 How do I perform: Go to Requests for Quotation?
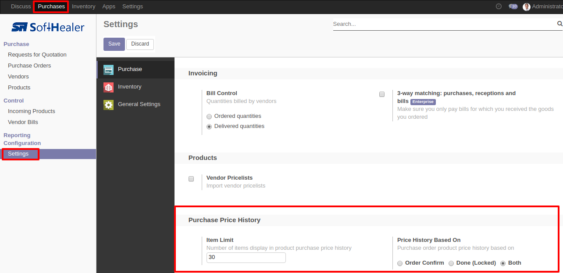(37, 55)
